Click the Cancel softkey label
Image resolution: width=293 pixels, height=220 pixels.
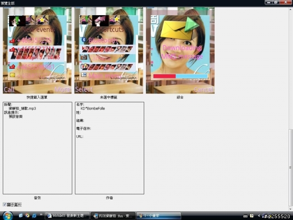point(203,90)
